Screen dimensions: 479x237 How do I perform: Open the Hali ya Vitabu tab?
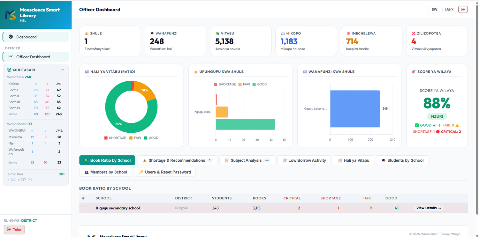(354, 160)
